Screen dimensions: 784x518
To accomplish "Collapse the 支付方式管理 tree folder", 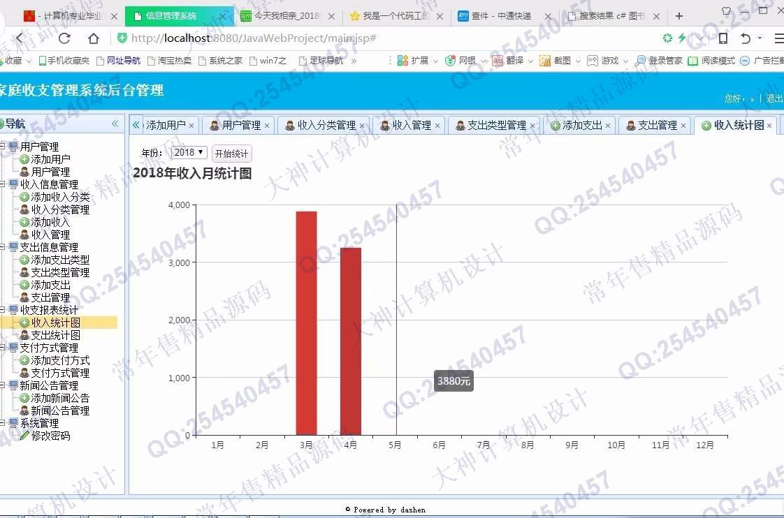I will 2,348.
